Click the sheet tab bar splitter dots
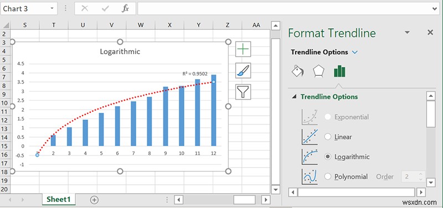 point(167,200)
